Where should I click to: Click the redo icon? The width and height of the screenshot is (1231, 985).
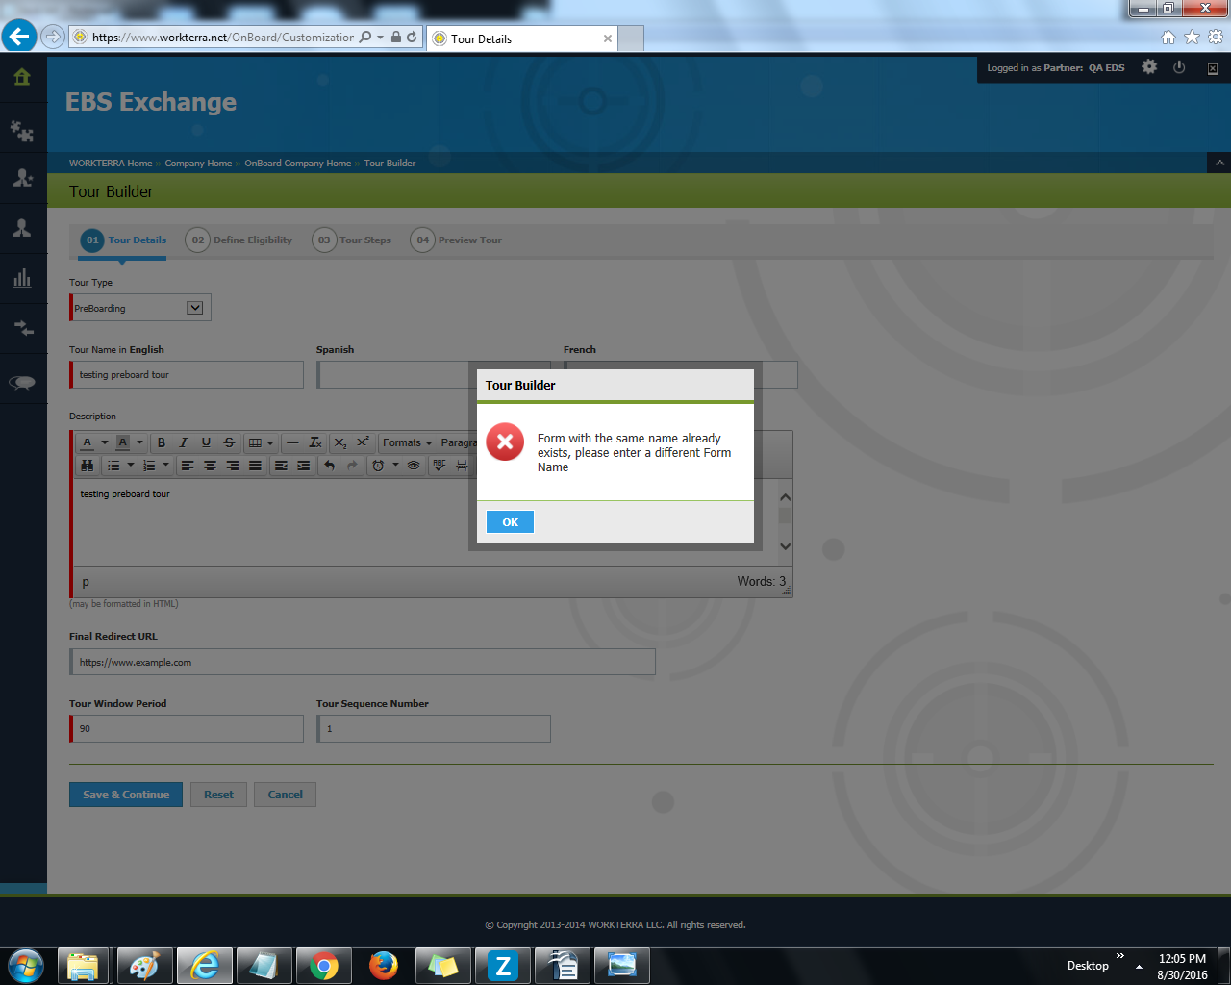click(352, 466)
